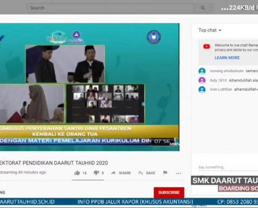Open the three-dot more actions menu
The image size is (258, 208).
(x=178, y=173)
